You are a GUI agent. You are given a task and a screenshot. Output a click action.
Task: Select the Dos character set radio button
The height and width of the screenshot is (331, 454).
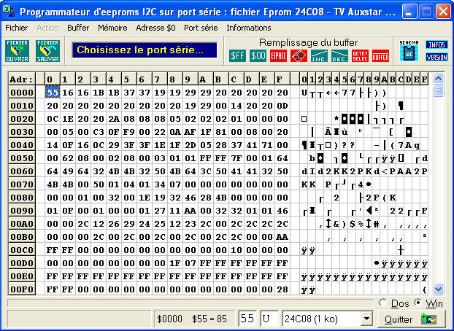[x=384, y=303]
